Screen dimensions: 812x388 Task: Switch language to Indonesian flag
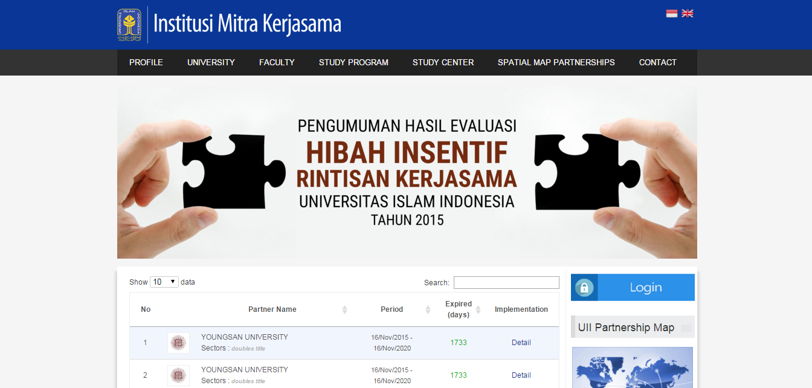[x=672, y=13]
